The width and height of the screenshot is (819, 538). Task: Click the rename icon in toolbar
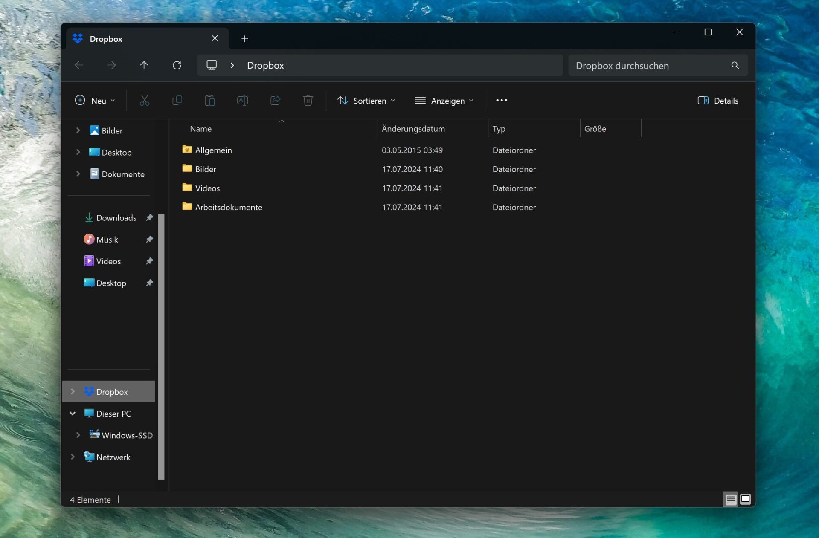pyautogui.click(x=242, y=100)
